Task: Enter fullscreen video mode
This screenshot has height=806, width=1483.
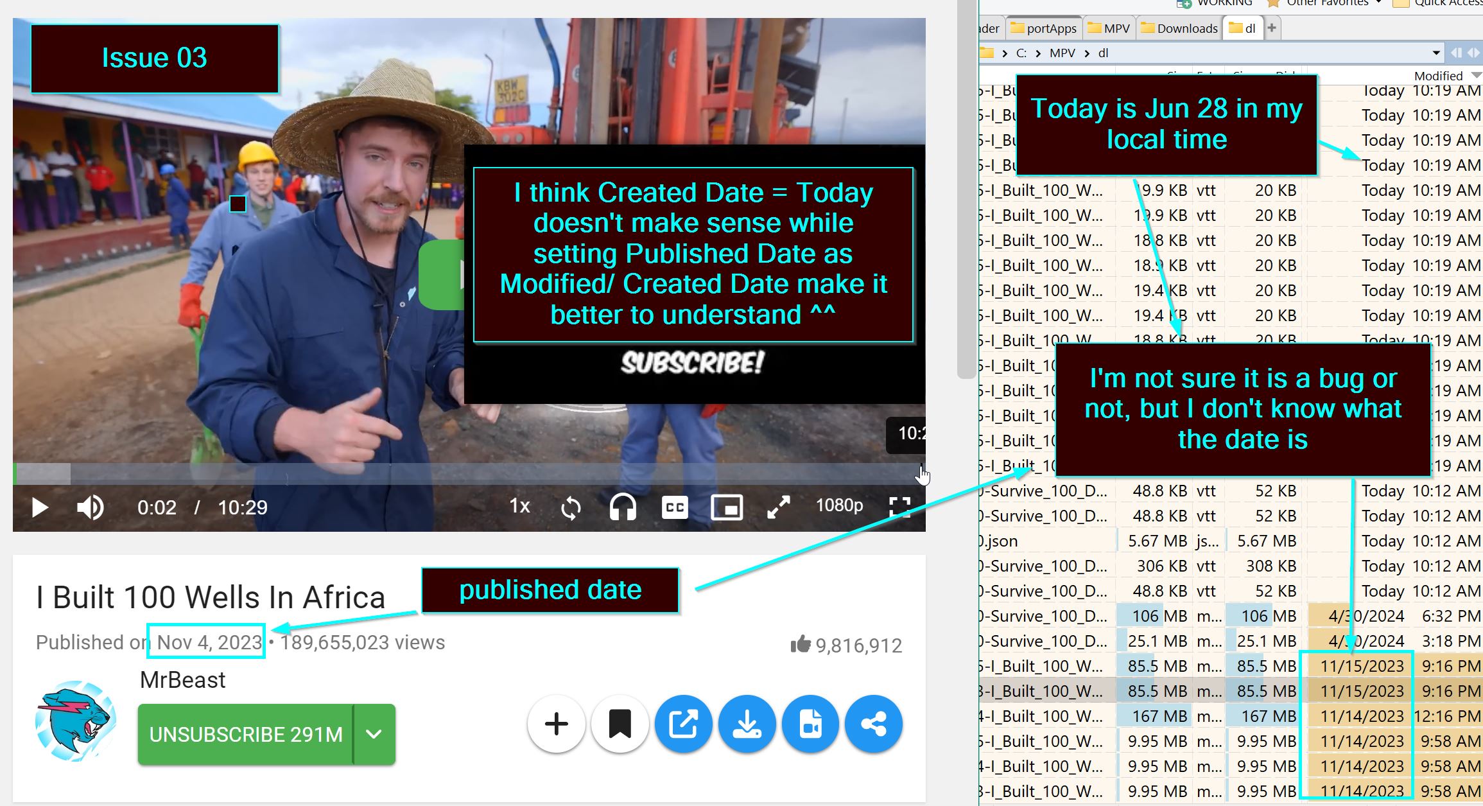Action: 900,507
